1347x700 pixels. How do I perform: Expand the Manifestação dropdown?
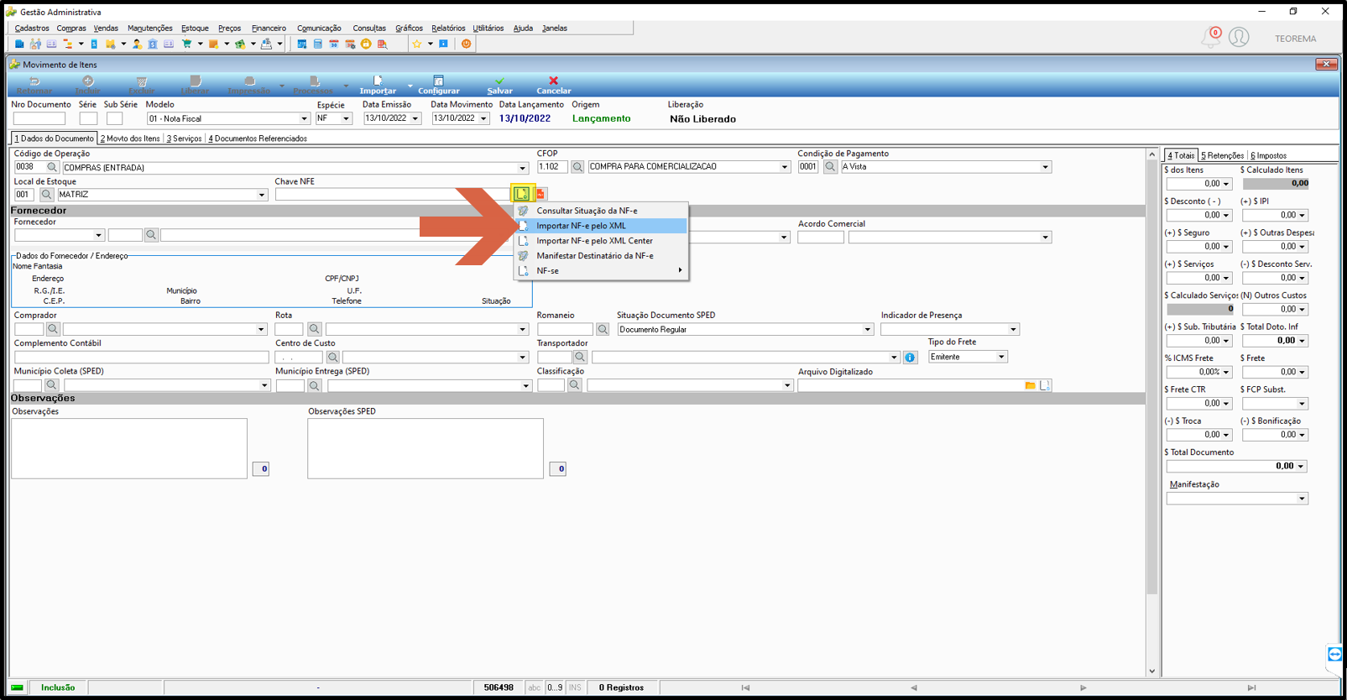pyautogui.click(x=1302, y=499)
